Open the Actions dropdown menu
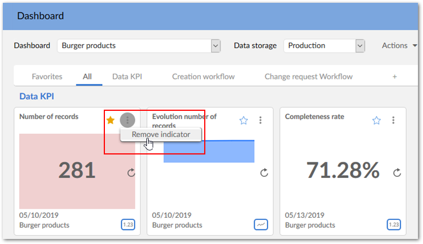This screenshot has height=244, width=423. click(399, 46)
